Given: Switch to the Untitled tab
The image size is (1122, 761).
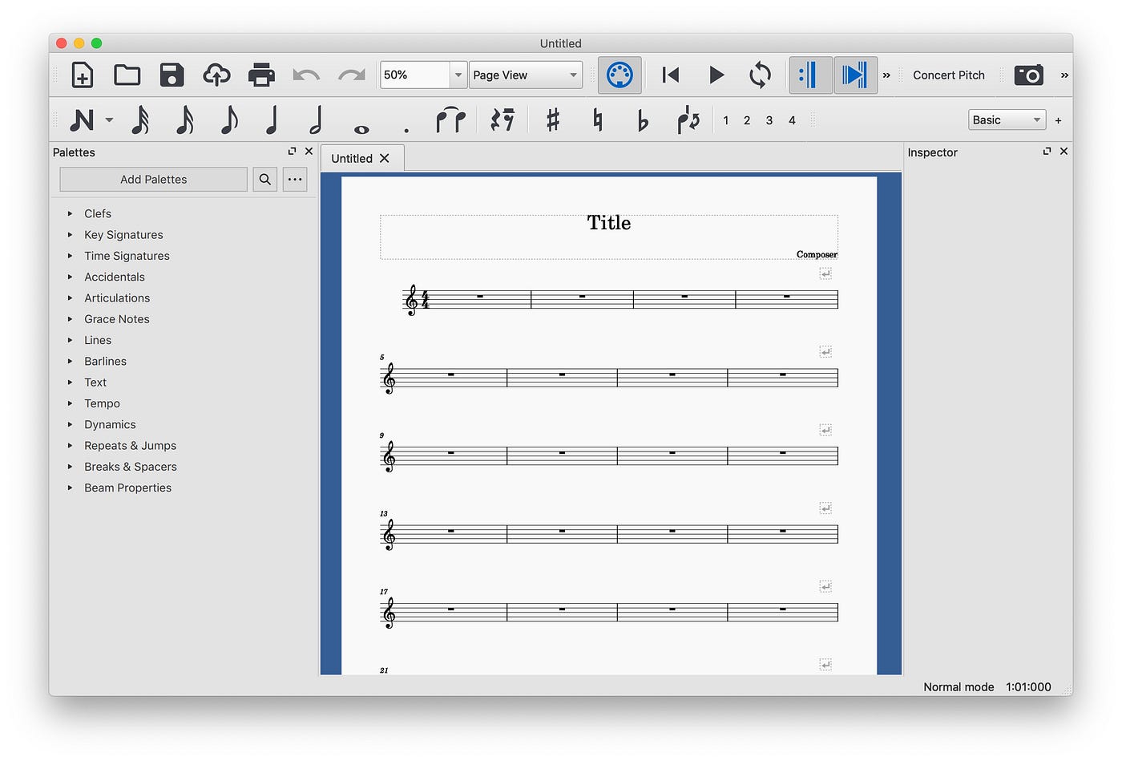Looking at the screenshot, I should coord(350,158).
